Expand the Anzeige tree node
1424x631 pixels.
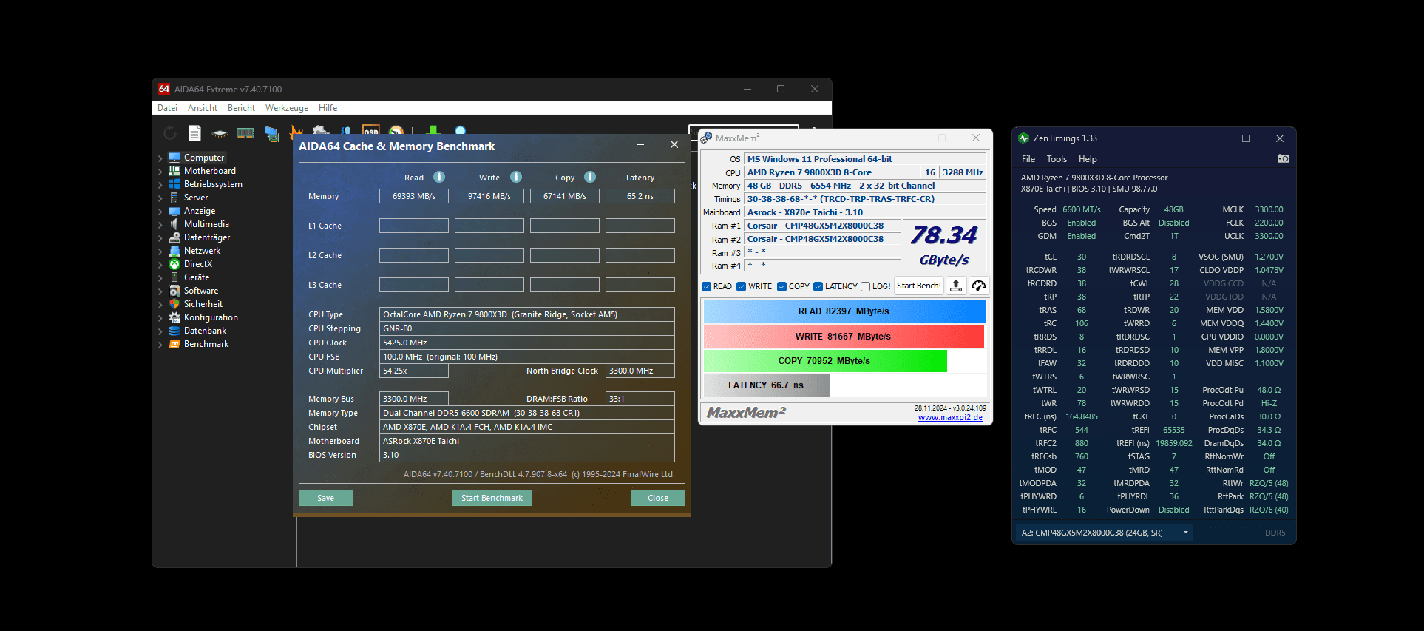tap(160, 212)
